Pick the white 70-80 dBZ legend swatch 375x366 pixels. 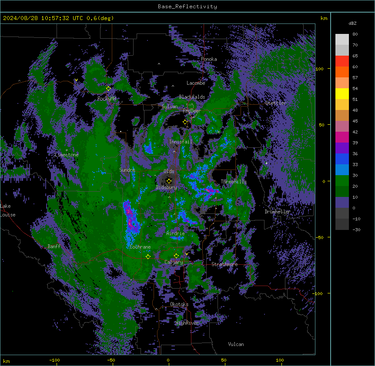point(342,40)
